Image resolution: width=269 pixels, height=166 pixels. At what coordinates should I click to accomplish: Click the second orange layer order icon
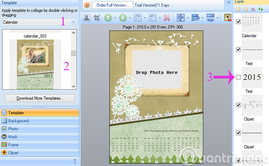[x=246, y=9]
